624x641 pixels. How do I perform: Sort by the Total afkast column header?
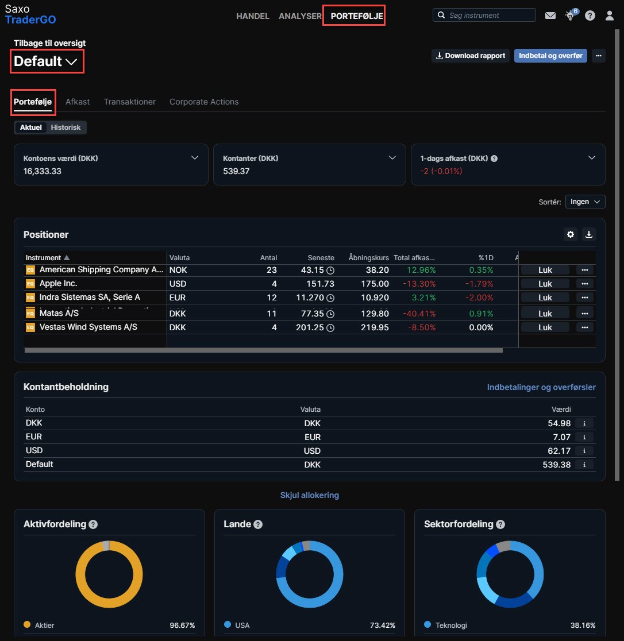pos(414,257)
